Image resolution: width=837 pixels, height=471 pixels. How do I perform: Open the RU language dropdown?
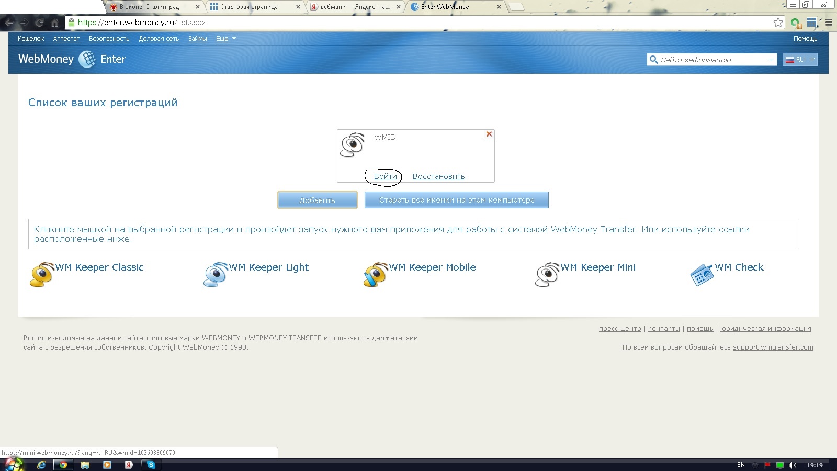[800, 60]
